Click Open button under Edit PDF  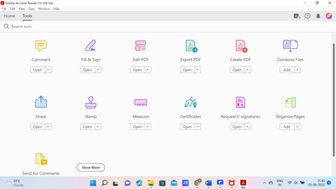tap(137, 70)
